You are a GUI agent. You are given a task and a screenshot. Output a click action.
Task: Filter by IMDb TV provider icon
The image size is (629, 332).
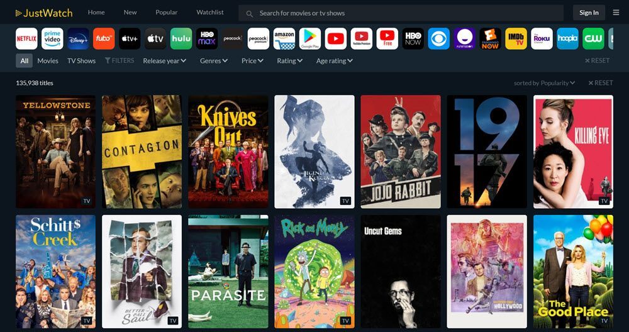[516, 38]
